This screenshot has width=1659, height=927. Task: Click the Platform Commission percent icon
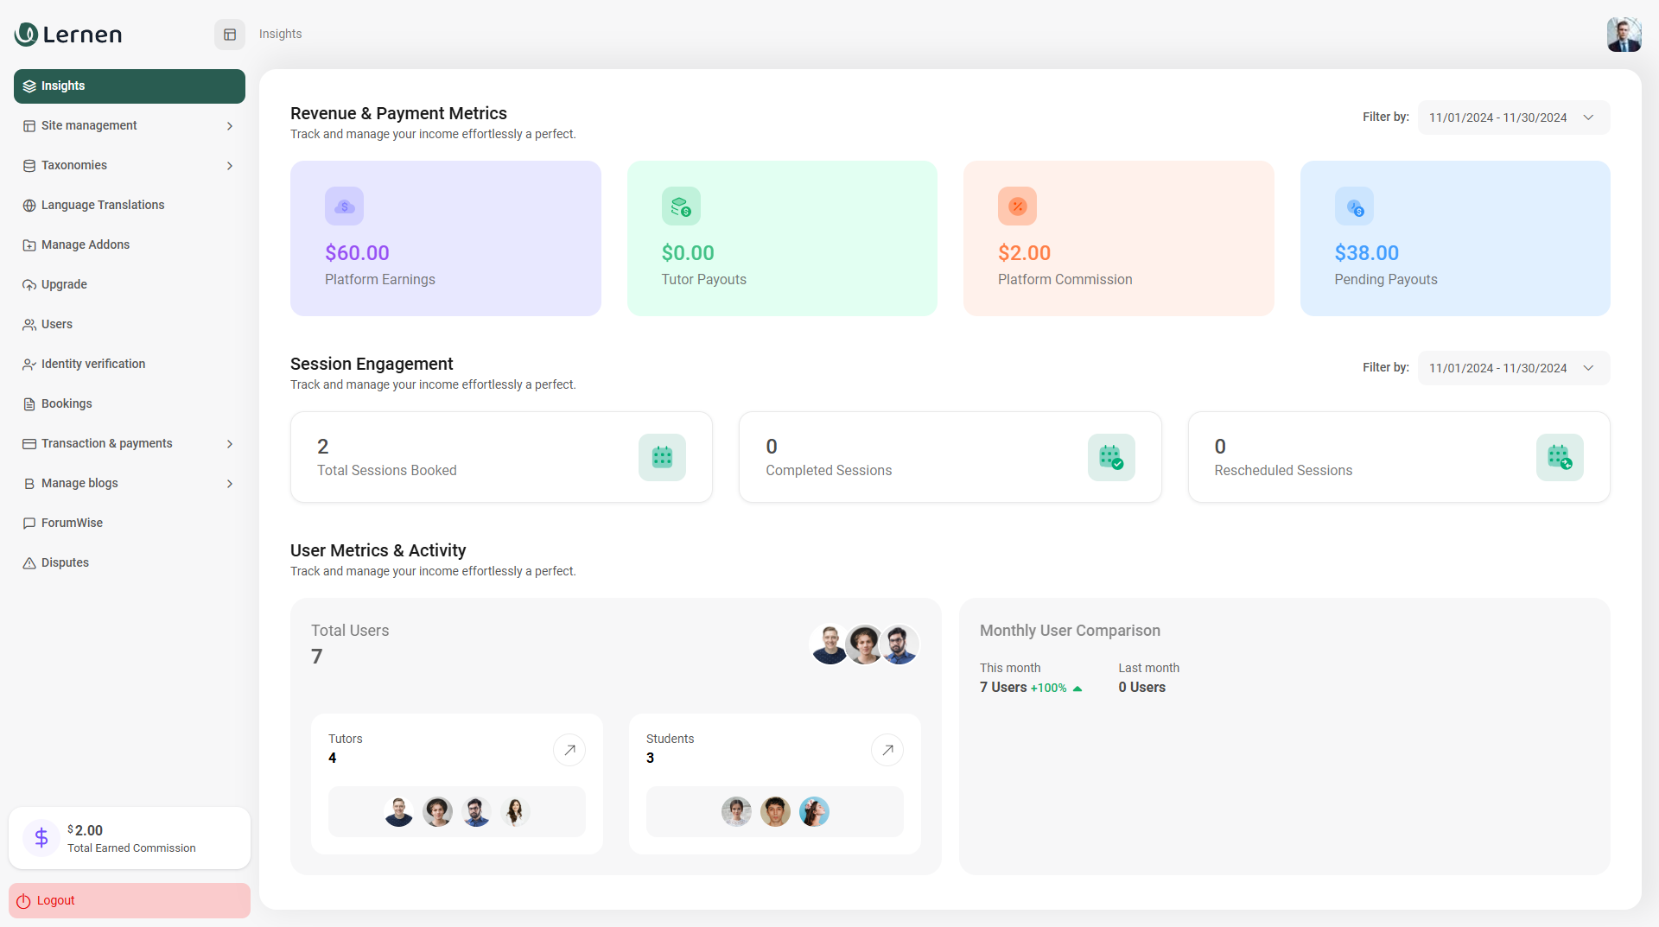click(x=1017, y=206)
